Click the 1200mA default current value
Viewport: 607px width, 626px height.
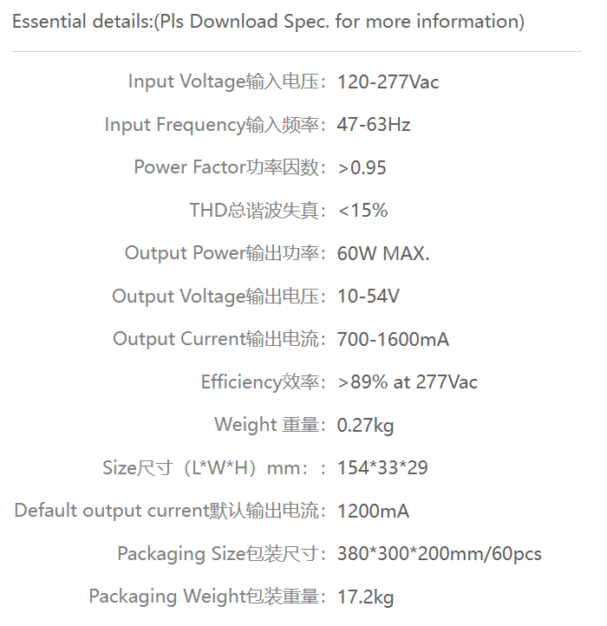click(x=373, y=511)
